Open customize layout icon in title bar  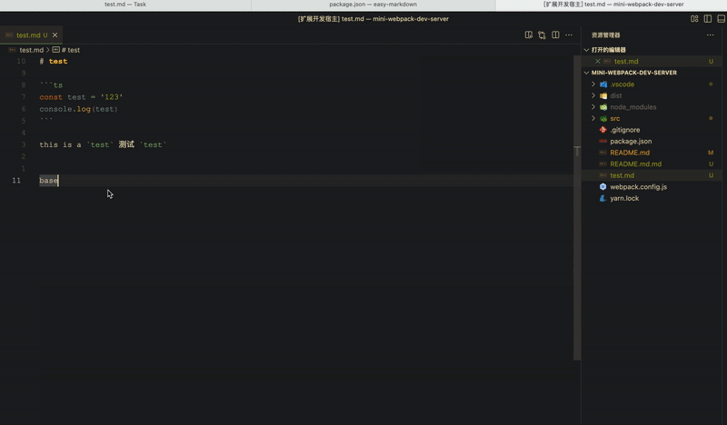[694, 18]
